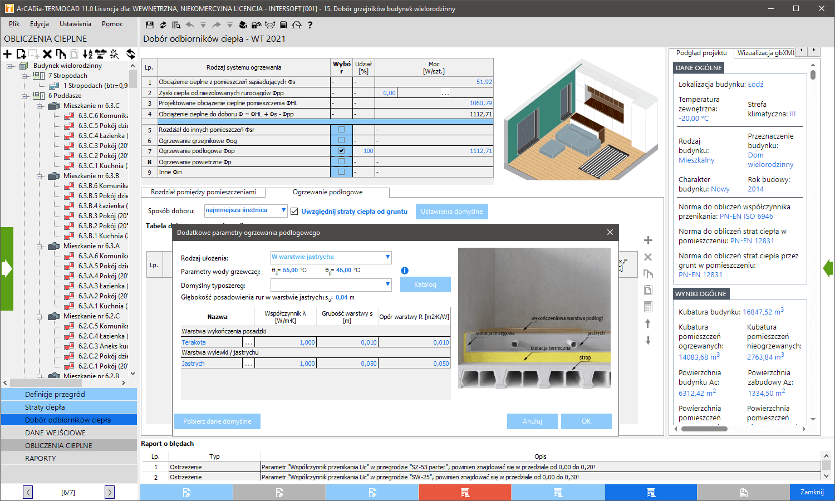Collapse the Budynek wielorodzinny tree node
The image size is (835, 501).
coord(9,66)
